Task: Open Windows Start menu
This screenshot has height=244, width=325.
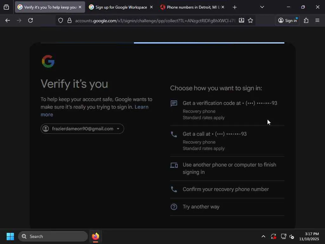Action: 10,236
